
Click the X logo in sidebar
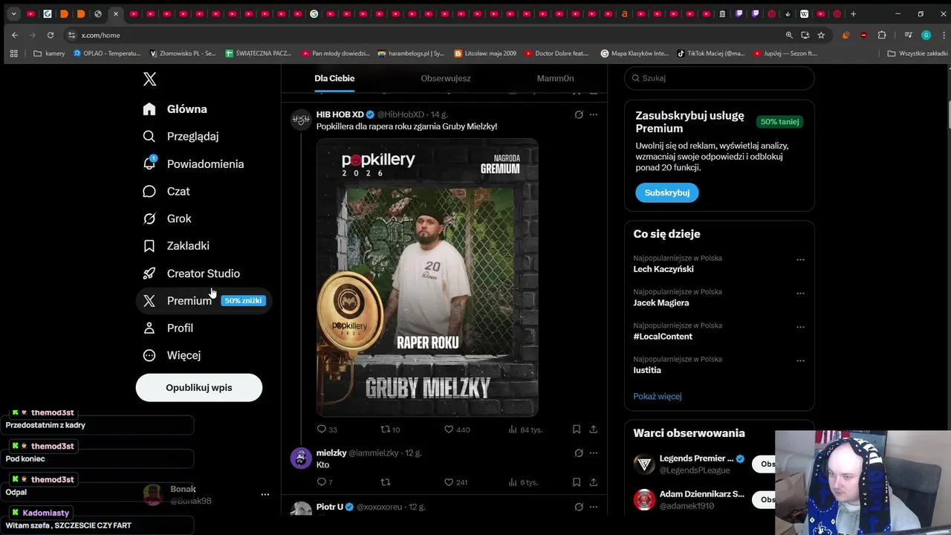click(x=149, y=80)
